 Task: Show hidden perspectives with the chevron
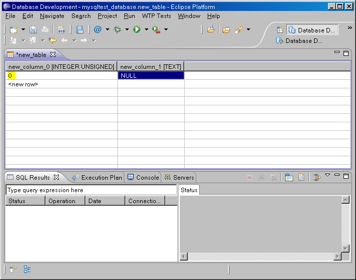point(350,28)
